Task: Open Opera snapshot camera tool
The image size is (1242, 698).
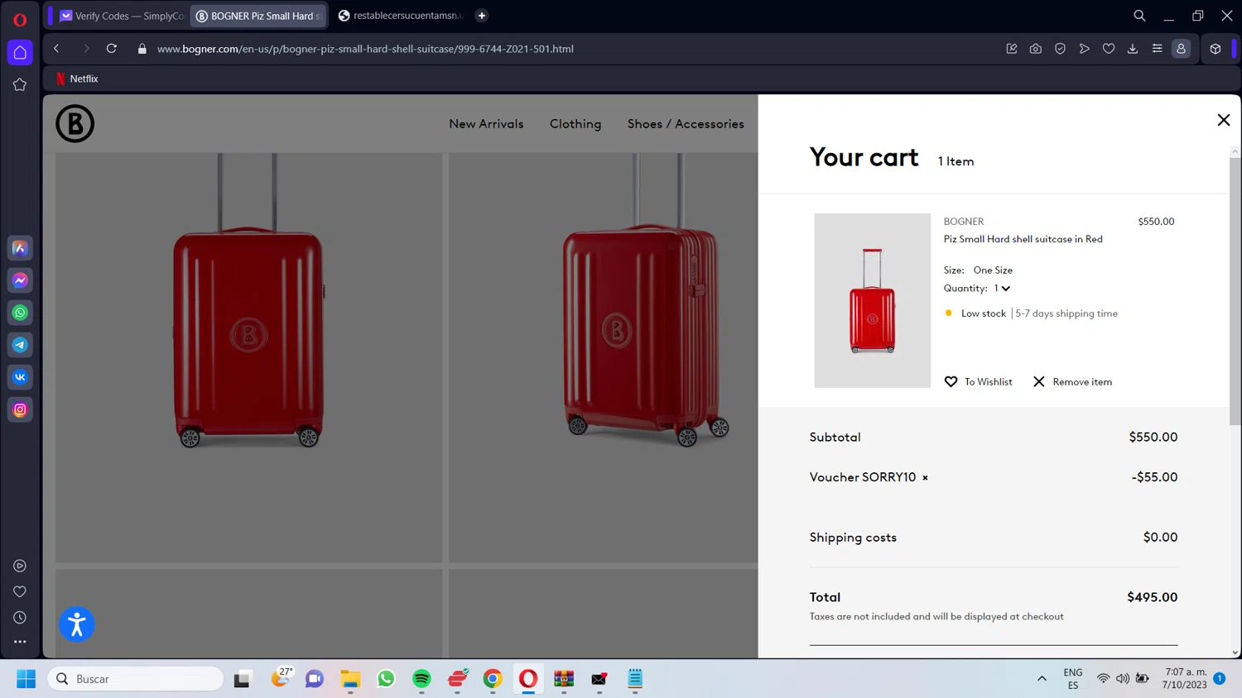Action: (x=1035, y=49)
